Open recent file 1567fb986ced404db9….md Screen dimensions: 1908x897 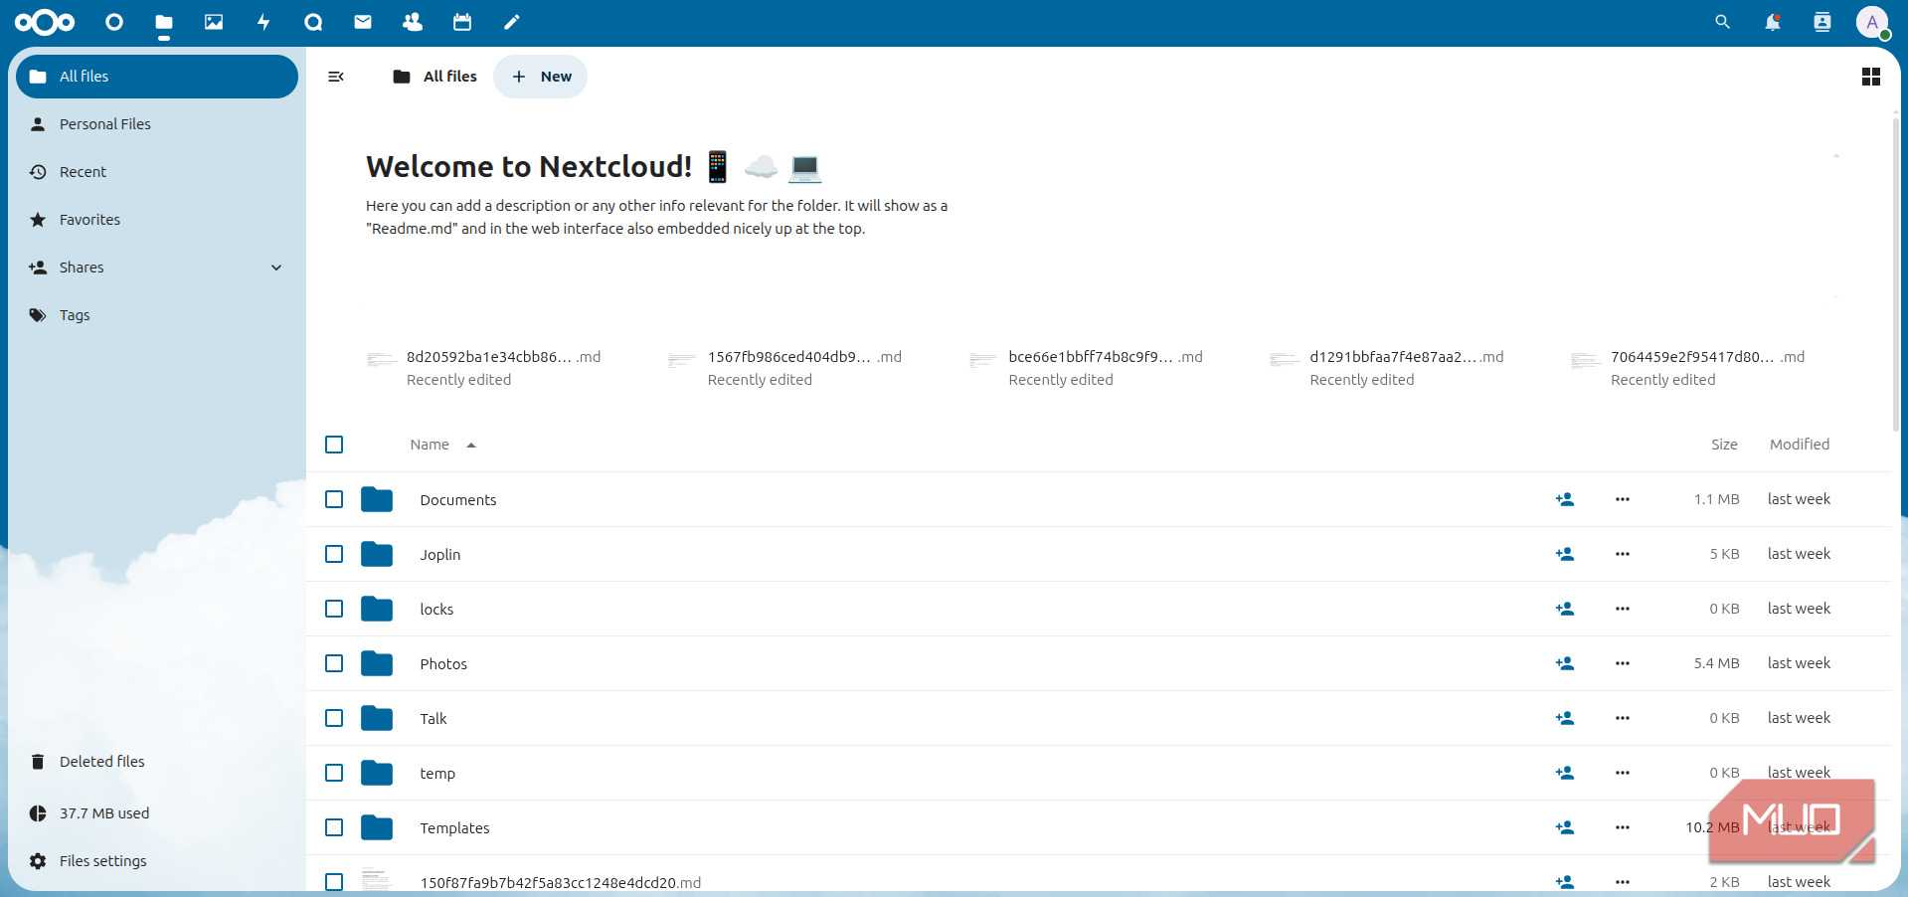786,368
